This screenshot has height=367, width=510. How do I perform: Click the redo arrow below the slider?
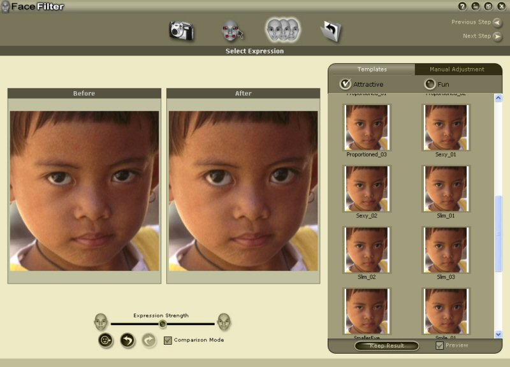click(149, 340)
